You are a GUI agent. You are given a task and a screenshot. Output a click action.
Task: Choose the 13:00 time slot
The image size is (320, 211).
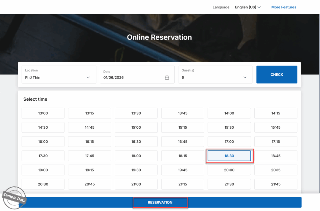tap(43, 113)
